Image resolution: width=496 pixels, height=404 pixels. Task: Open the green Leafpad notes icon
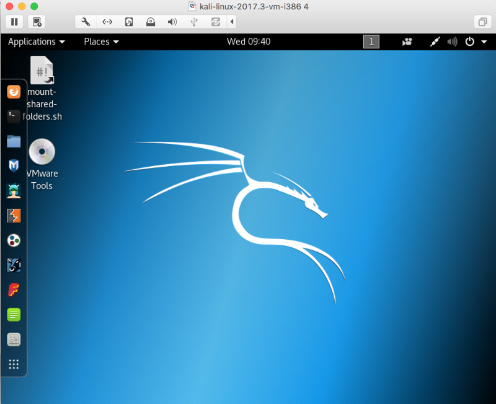point(14,315)
